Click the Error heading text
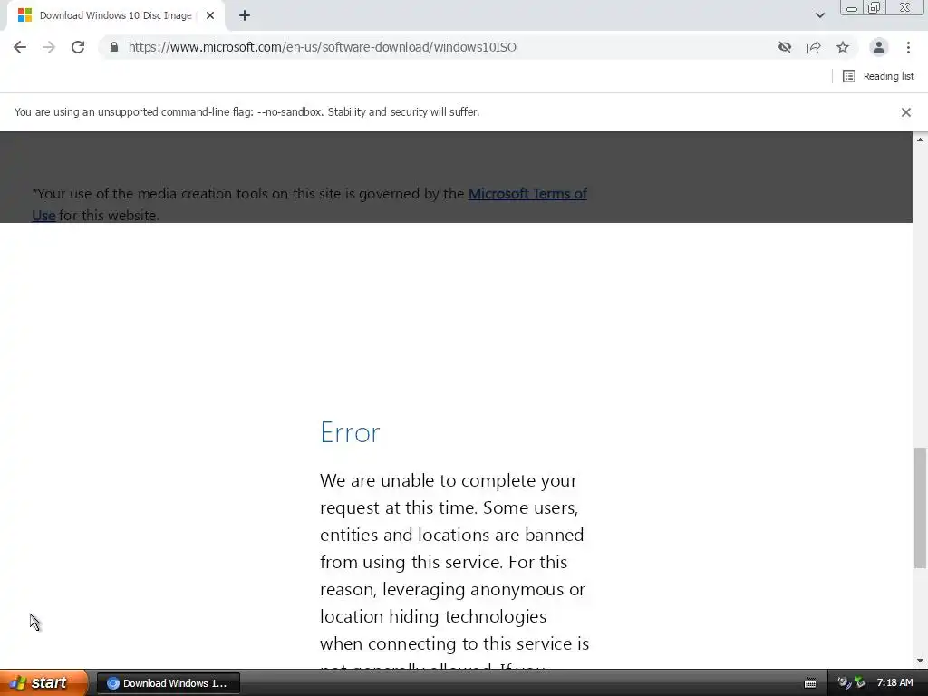 click(x=350, y=432)
